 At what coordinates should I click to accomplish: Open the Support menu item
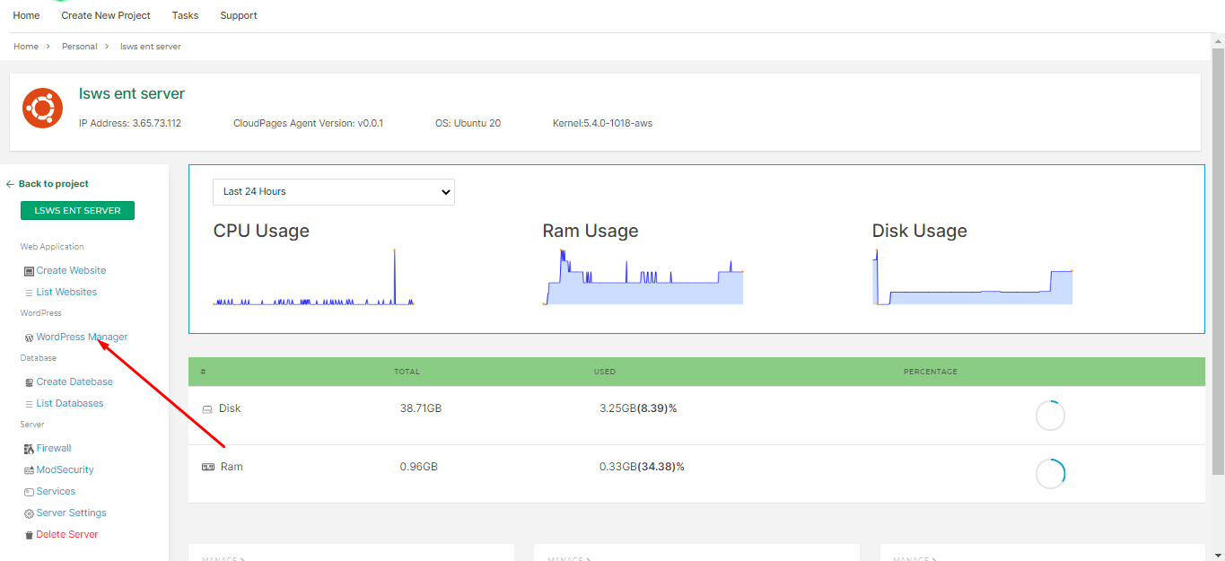click(x=238, y=14)
